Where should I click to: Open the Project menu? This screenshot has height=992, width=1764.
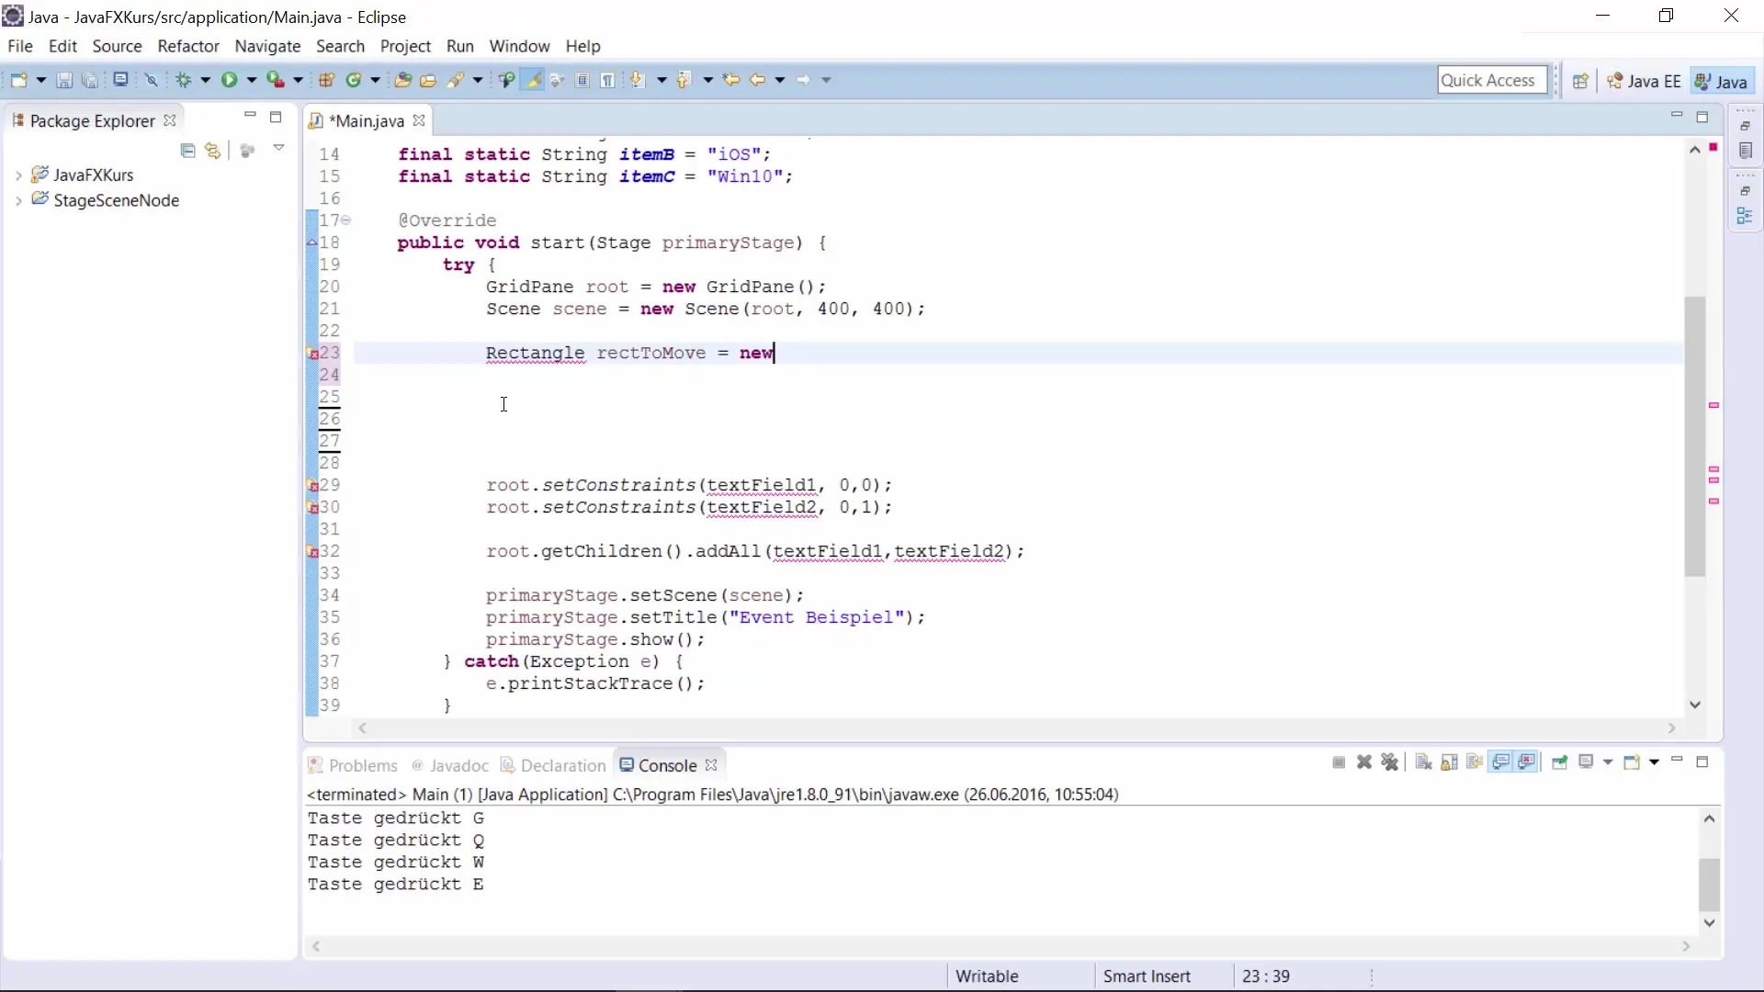[x=405, y=46]
